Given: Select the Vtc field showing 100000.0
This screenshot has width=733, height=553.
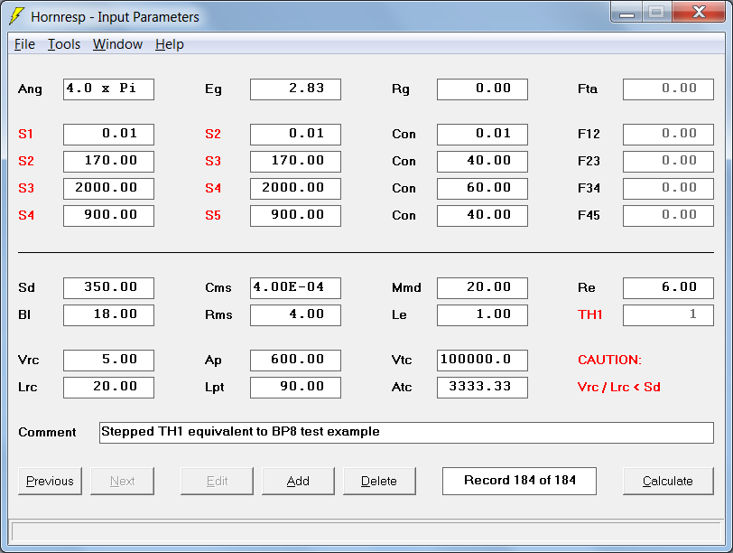Looking at the screenshot, I should 482,361.
